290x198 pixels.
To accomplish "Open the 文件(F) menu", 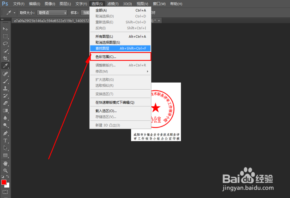I will 19,4.
